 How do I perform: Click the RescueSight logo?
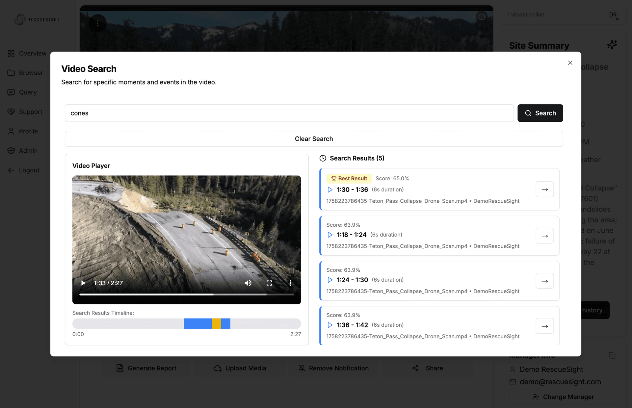tap(37, 19)
